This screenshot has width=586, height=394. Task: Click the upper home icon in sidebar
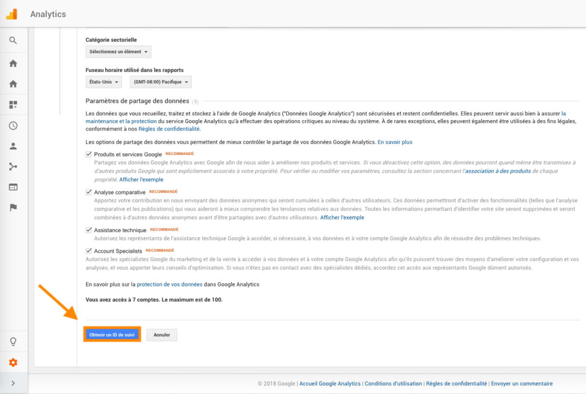coord(13,63)
